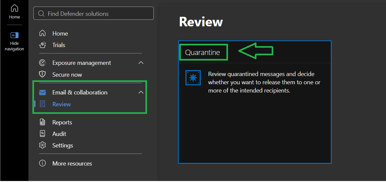
Task: Click the Secure now shield icon
Action: (43, 74)
